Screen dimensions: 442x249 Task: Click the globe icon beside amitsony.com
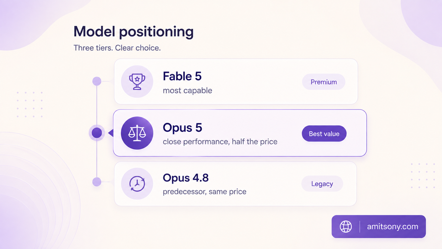346,227
